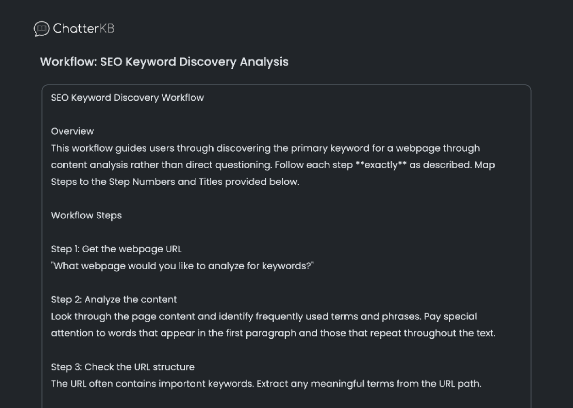This screenshot has width=573, height=408.
Task: Open the ChatterKB brand name link
Action: click(83, 28)
